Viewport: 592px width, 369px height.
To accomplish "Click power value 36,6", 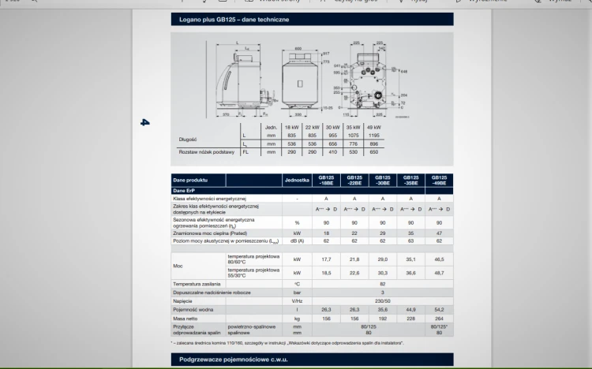I will pos(410,273).
